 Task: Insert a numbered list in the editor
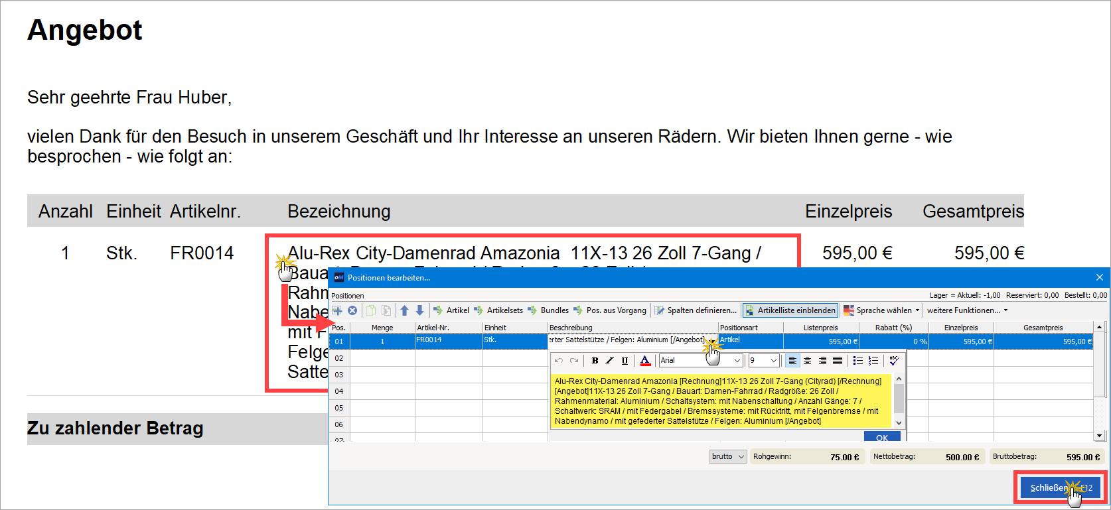pos(873,361)
